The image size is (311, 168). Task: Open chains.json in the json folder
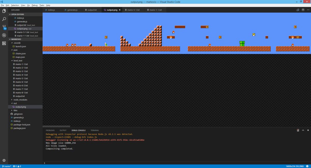[x=25, y=54]
